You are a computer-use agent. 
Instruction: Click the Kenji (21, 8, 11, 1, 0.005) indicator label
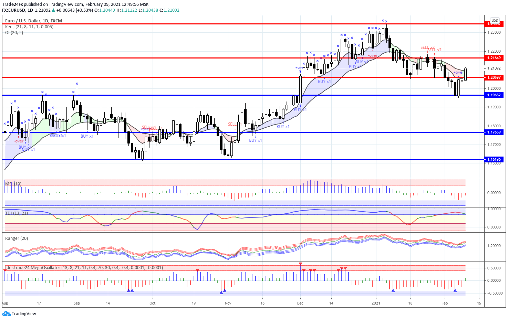click(x=29, y=26)
